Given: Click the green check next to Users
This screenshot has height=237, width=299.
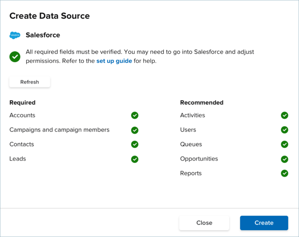Looking at the screenshot, I should (284, 130).
